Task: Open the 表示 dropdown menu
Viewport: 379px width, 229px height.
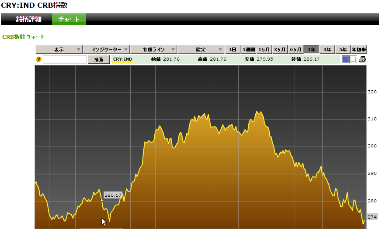Action: click(x=59, y=49)
